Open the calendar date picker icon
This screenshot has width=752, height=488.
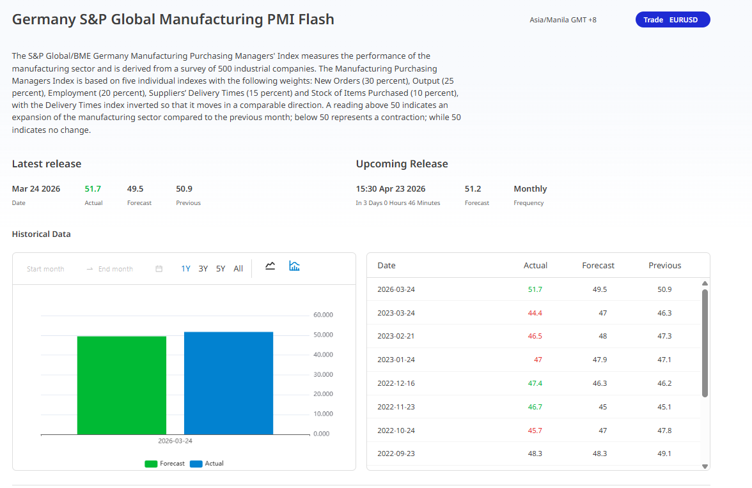point(159,269)
